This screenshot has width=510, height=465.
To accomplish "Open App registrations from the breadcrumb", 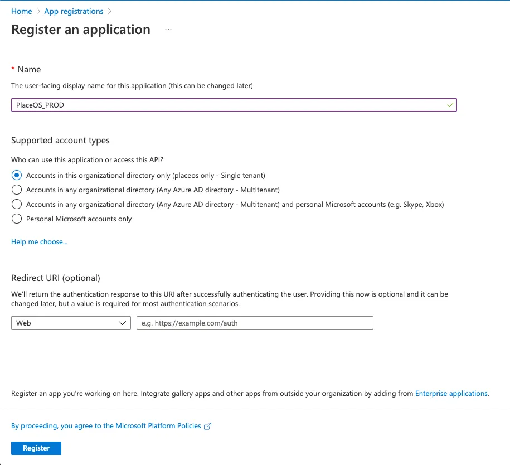I will 72,11.
